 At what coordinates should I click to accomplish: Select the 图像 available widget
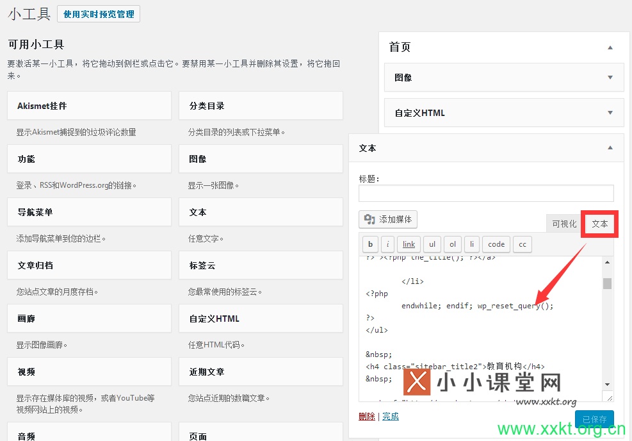(261, 159)
